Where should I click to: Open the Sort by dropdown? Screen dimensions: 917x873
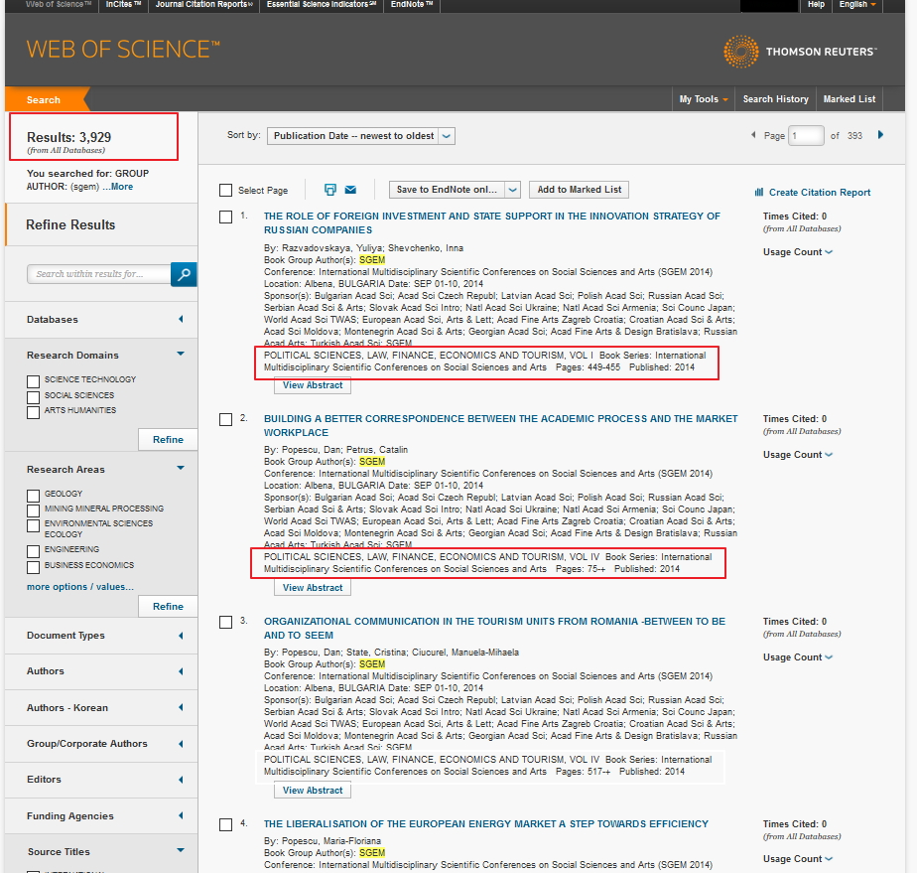(361, 136)
